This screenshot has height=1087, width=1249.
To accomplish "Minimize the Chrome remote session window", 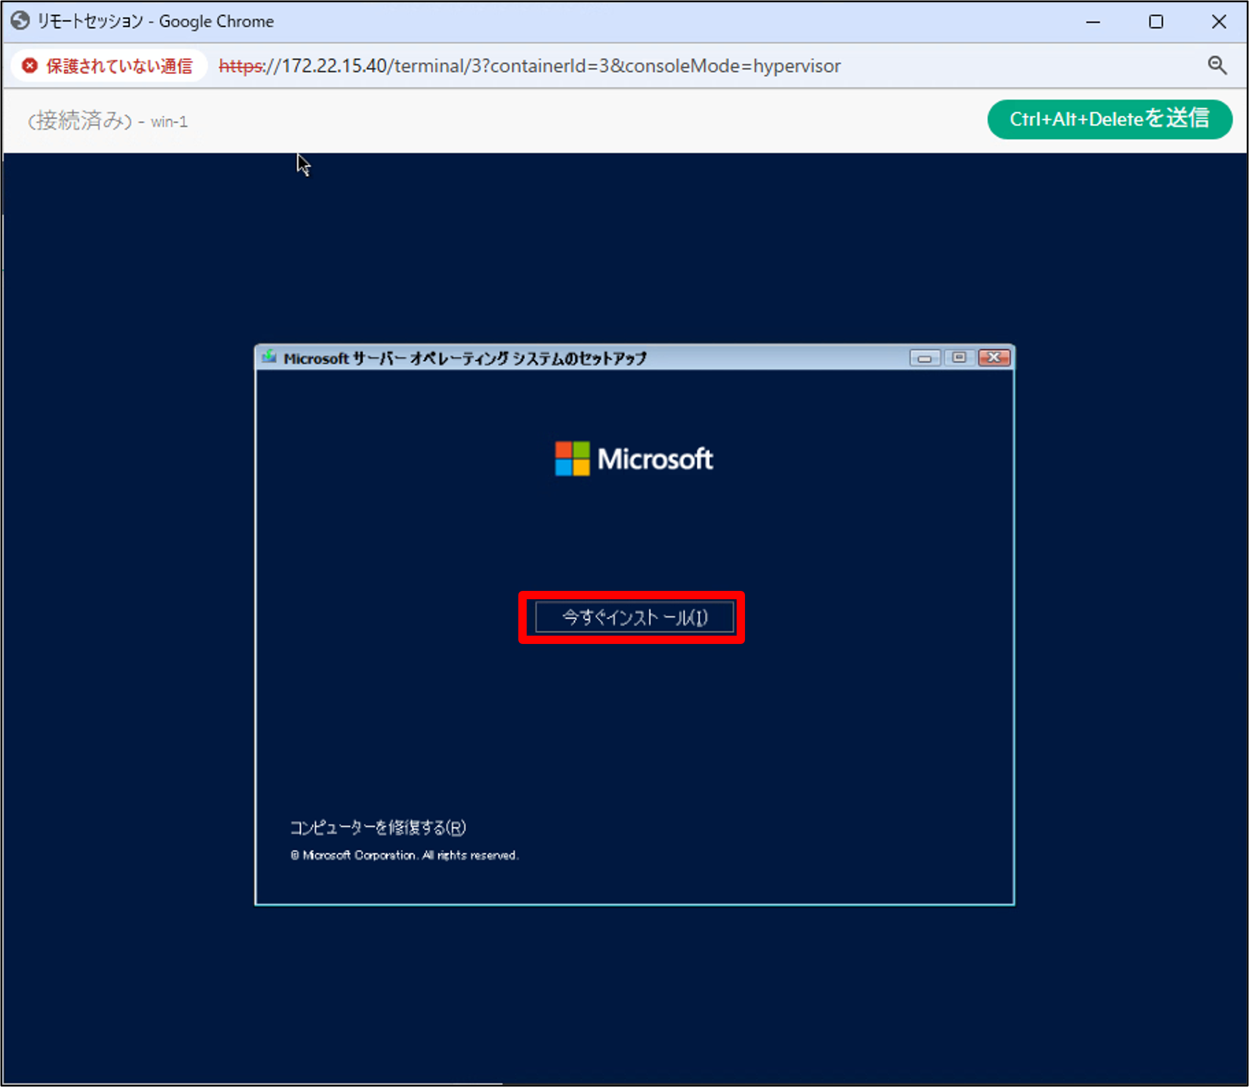I will click(1093, 22).
